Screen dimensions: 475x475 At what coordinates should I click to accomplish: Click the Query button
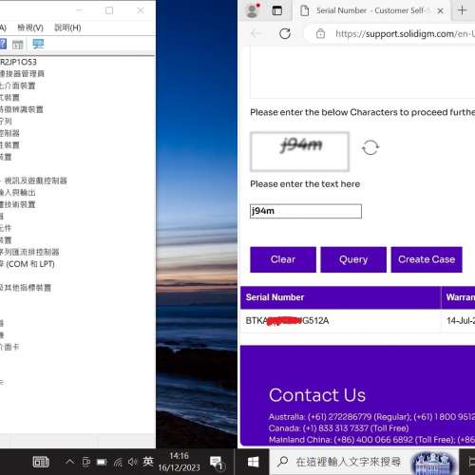pos(353,259)
